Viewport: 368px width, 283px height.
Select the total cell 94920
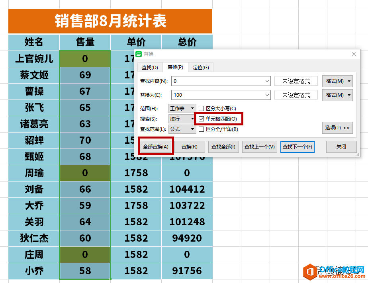coord(187,238)
